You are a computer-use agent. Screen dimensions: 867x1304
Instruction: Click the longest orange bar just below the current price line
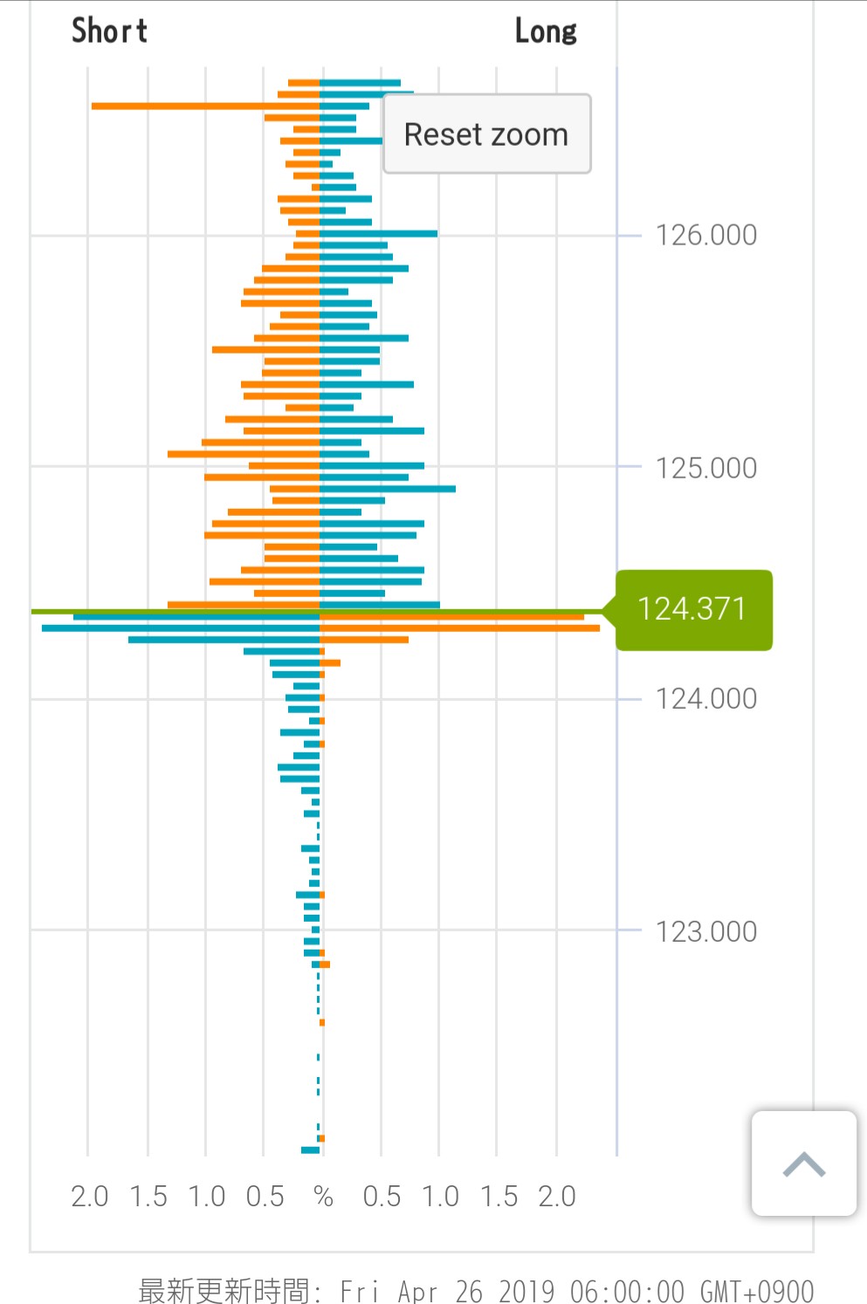point(459,628)
